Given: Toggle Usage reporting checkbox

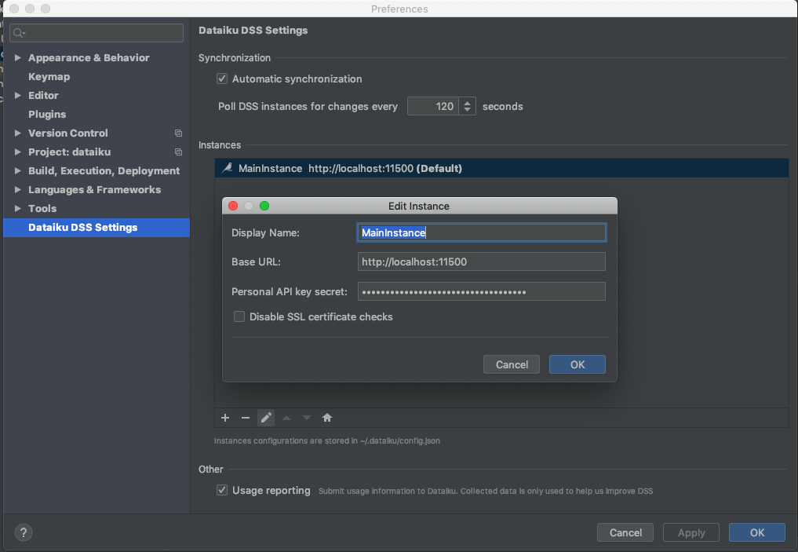Looking at the screenshot, I should pos(222,490).
